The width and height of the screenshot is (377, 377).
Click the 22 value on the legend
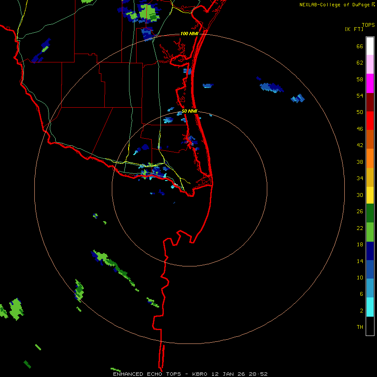coord(360,228)
